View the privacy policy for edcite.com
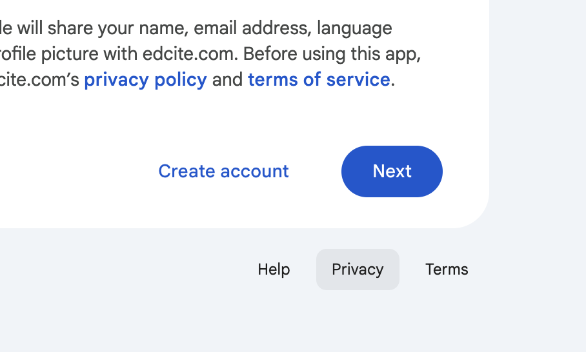Image resolution: width=586 pixels, height=352 pixels. tap(145, 80)
